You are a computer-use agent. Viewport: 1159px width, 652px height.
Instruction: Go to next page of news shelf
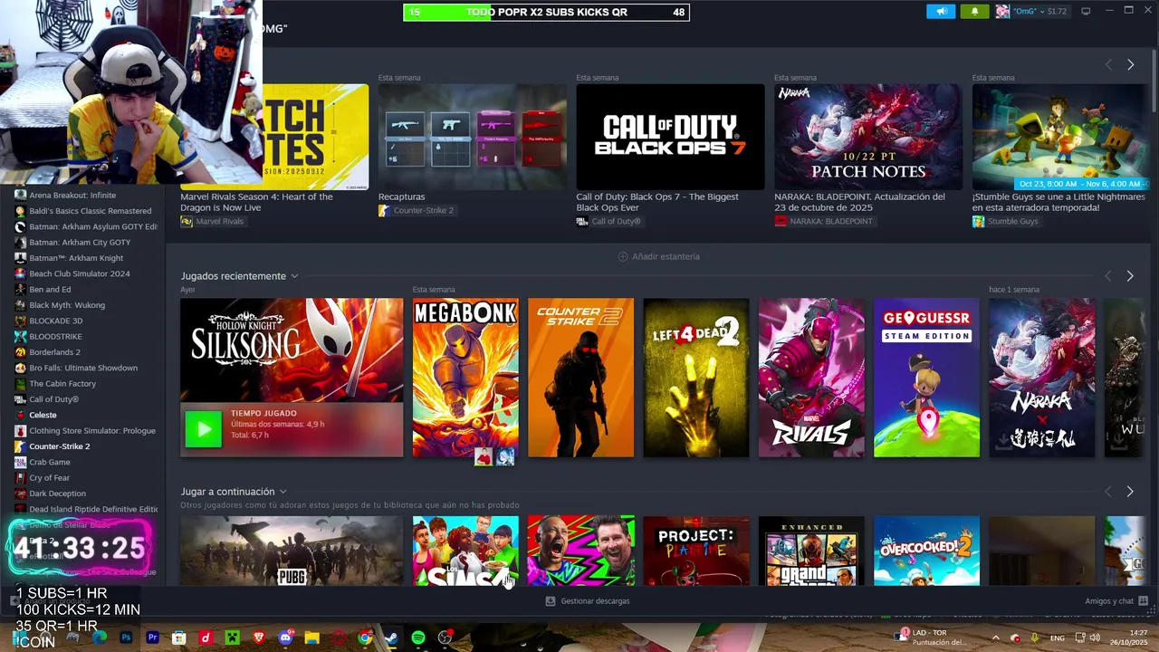[x=1130, y=64]
